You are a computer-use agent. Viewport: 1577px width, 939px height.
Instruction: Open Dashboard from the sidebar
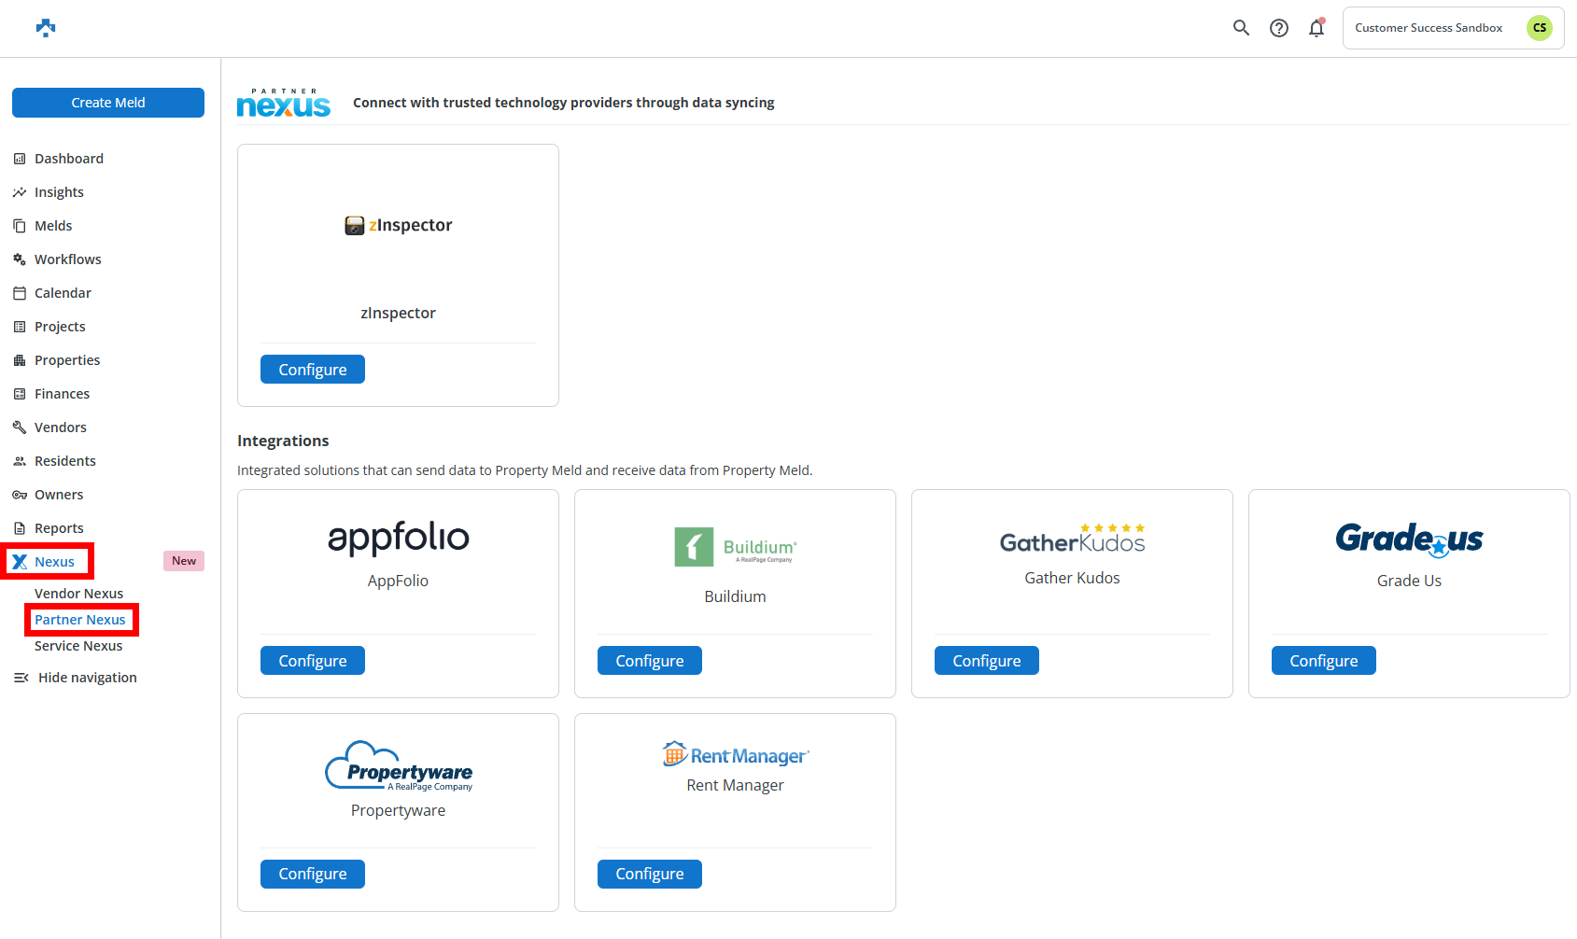pyautogui.click(x=68, y=159)
